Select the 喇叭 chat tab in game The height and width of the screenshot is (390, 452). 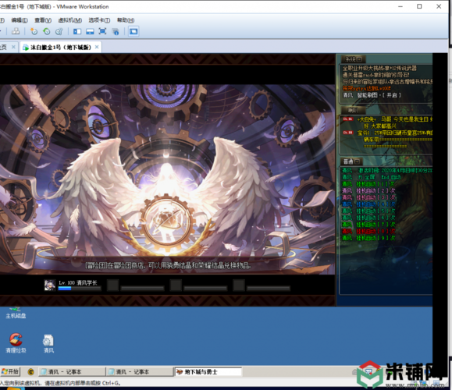(x=353, y=110)
